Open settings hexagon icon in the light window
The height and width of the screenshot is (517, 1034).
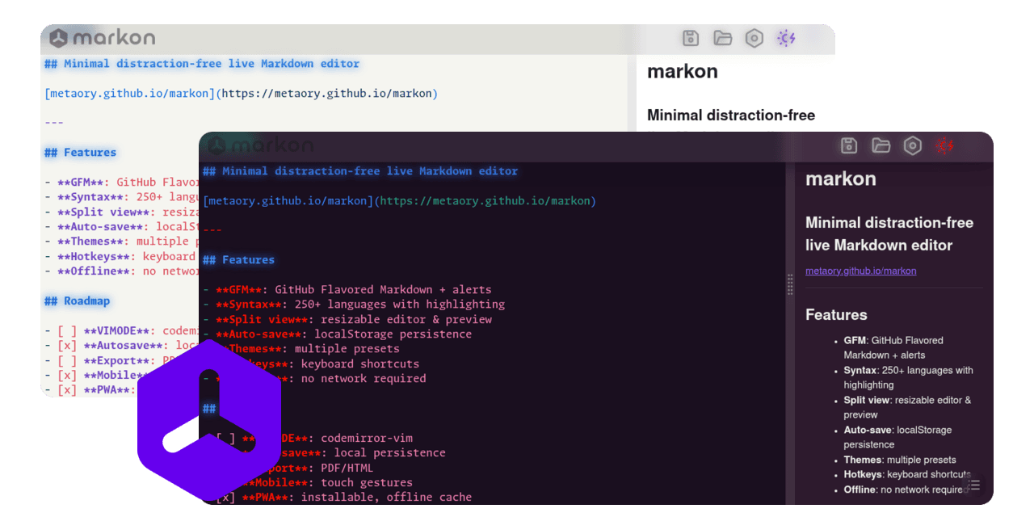[754, 38]
